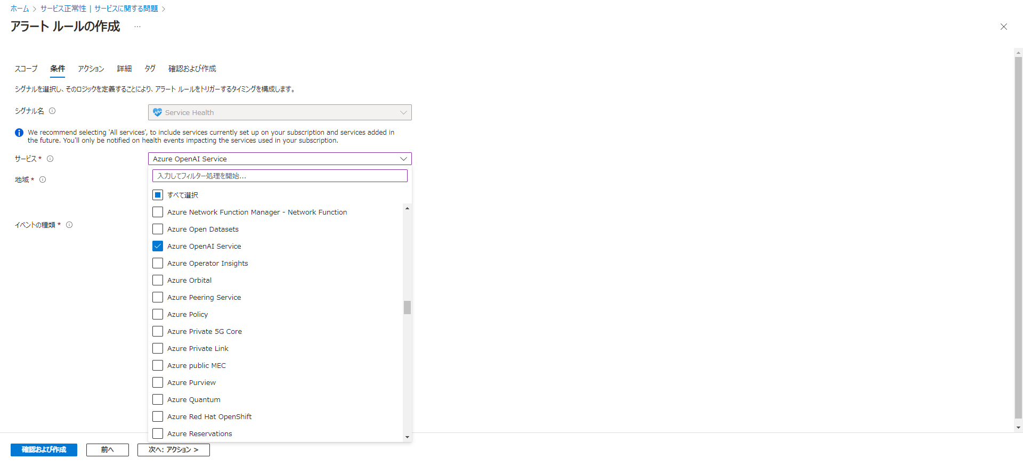Image resolution: width=1023 pixels, height=467 pixels.
Task: Click the blue recommendation info icon
Action: pyautogui.click(x=19, y=133)
